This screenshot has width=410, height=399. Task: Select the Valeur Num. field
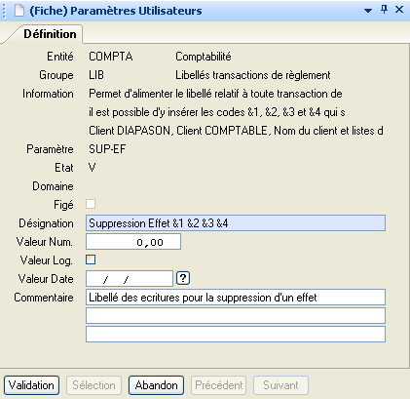pos(133,242)
